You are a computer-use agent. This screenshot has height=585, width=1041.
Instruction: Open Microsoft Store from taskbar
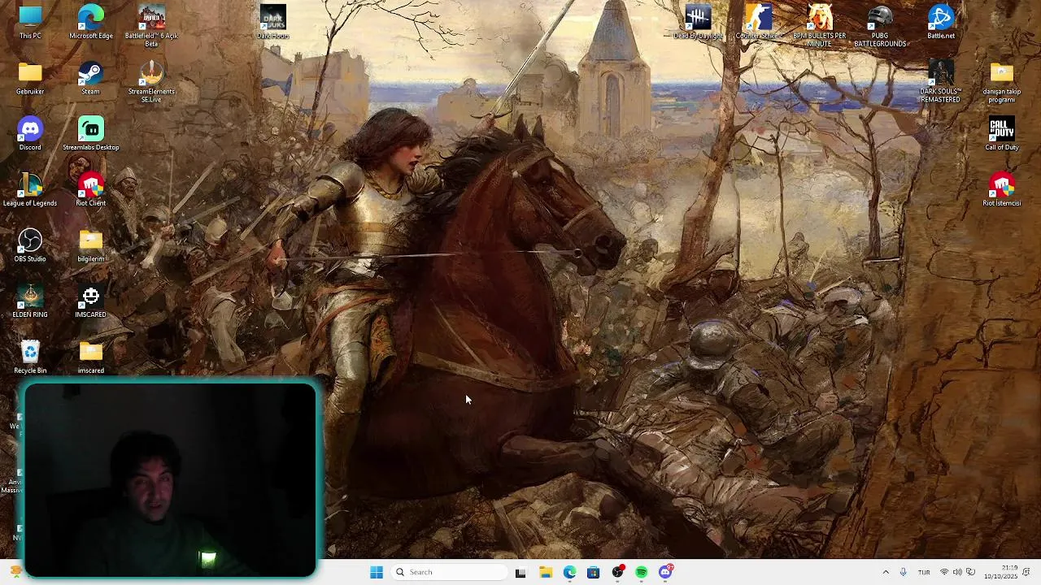(x=594, y=572)
